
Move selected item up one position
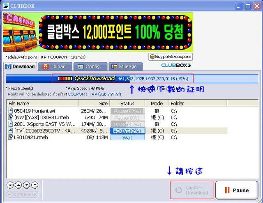(x=18, y=185)
